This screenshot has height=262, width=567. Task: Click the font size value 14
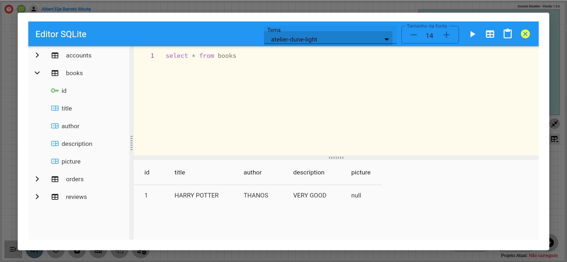pos(429,36)
